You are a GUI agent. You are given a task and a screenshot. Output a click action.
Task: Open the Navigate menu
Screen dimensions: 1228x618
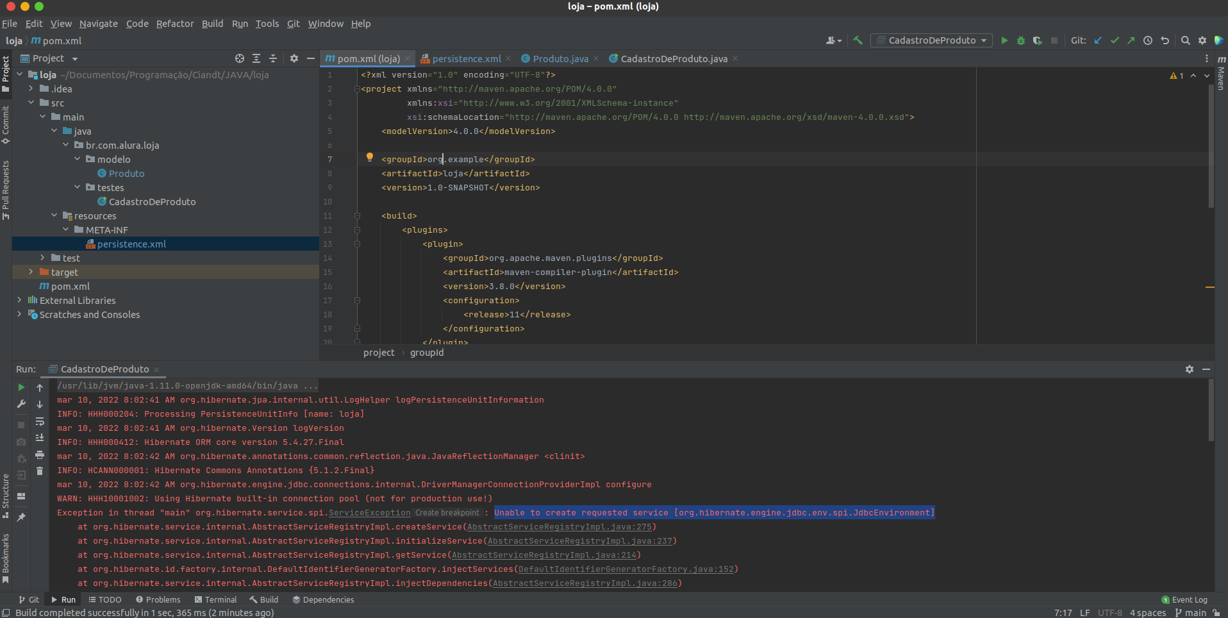98,24
